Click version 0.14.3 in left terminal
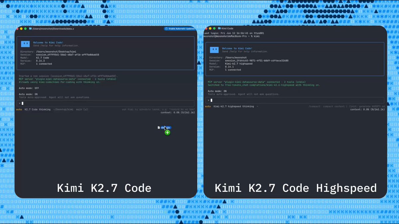Viewport: 399px width, 224px height. tap(40, 61)
